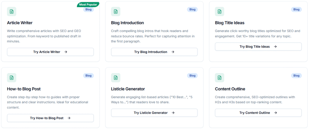Start the Try Listicle Generator button
The width and height of the screenshot is (309, 130).
click(x=154, y=113)
